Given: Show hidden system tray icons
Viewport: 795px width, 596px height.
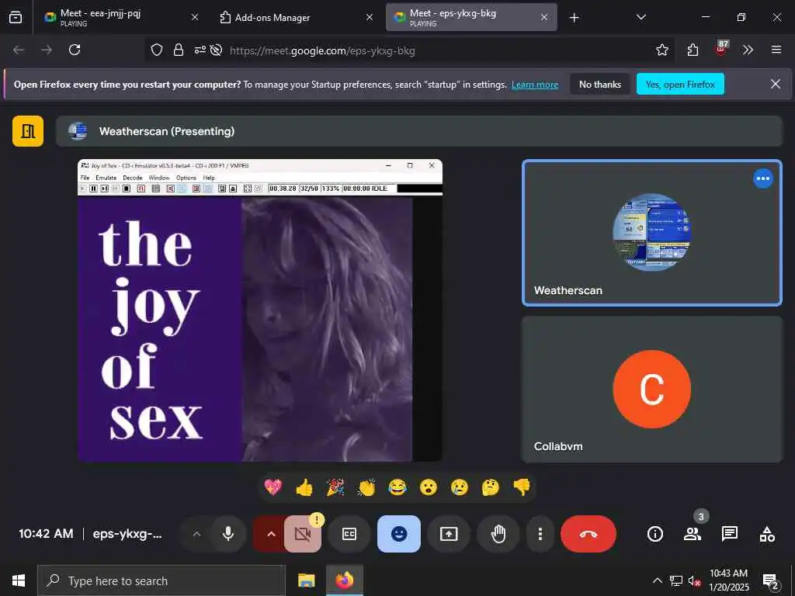Looking at the screenshot, I should click(657, 580).
